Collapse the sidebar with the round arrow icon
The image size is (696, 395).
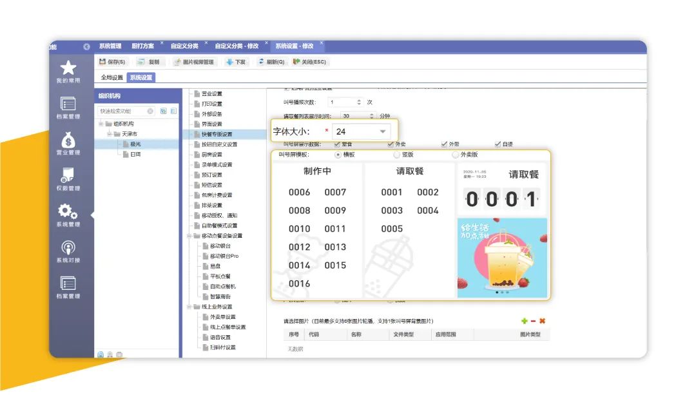[x=86, y=46]
